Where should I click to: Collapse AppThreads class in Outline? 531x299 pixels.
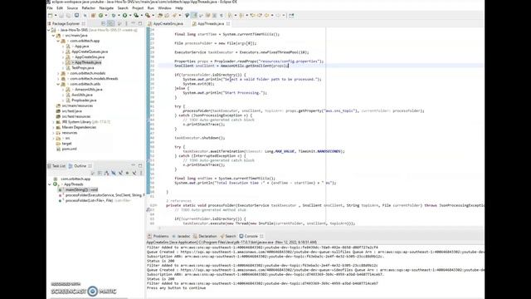pyautogui.click(x=50, y=184)
